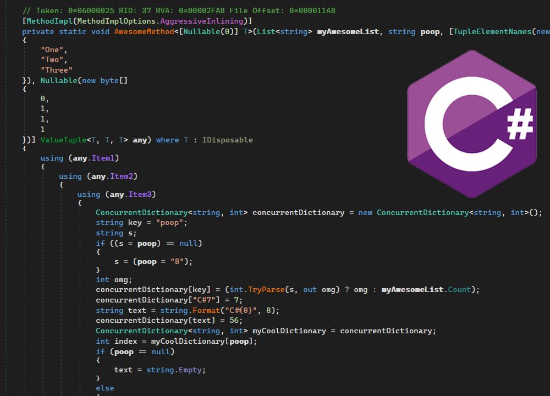
Task: Click the Format method call
Action: pyautogui.click(x=206, y=311)
